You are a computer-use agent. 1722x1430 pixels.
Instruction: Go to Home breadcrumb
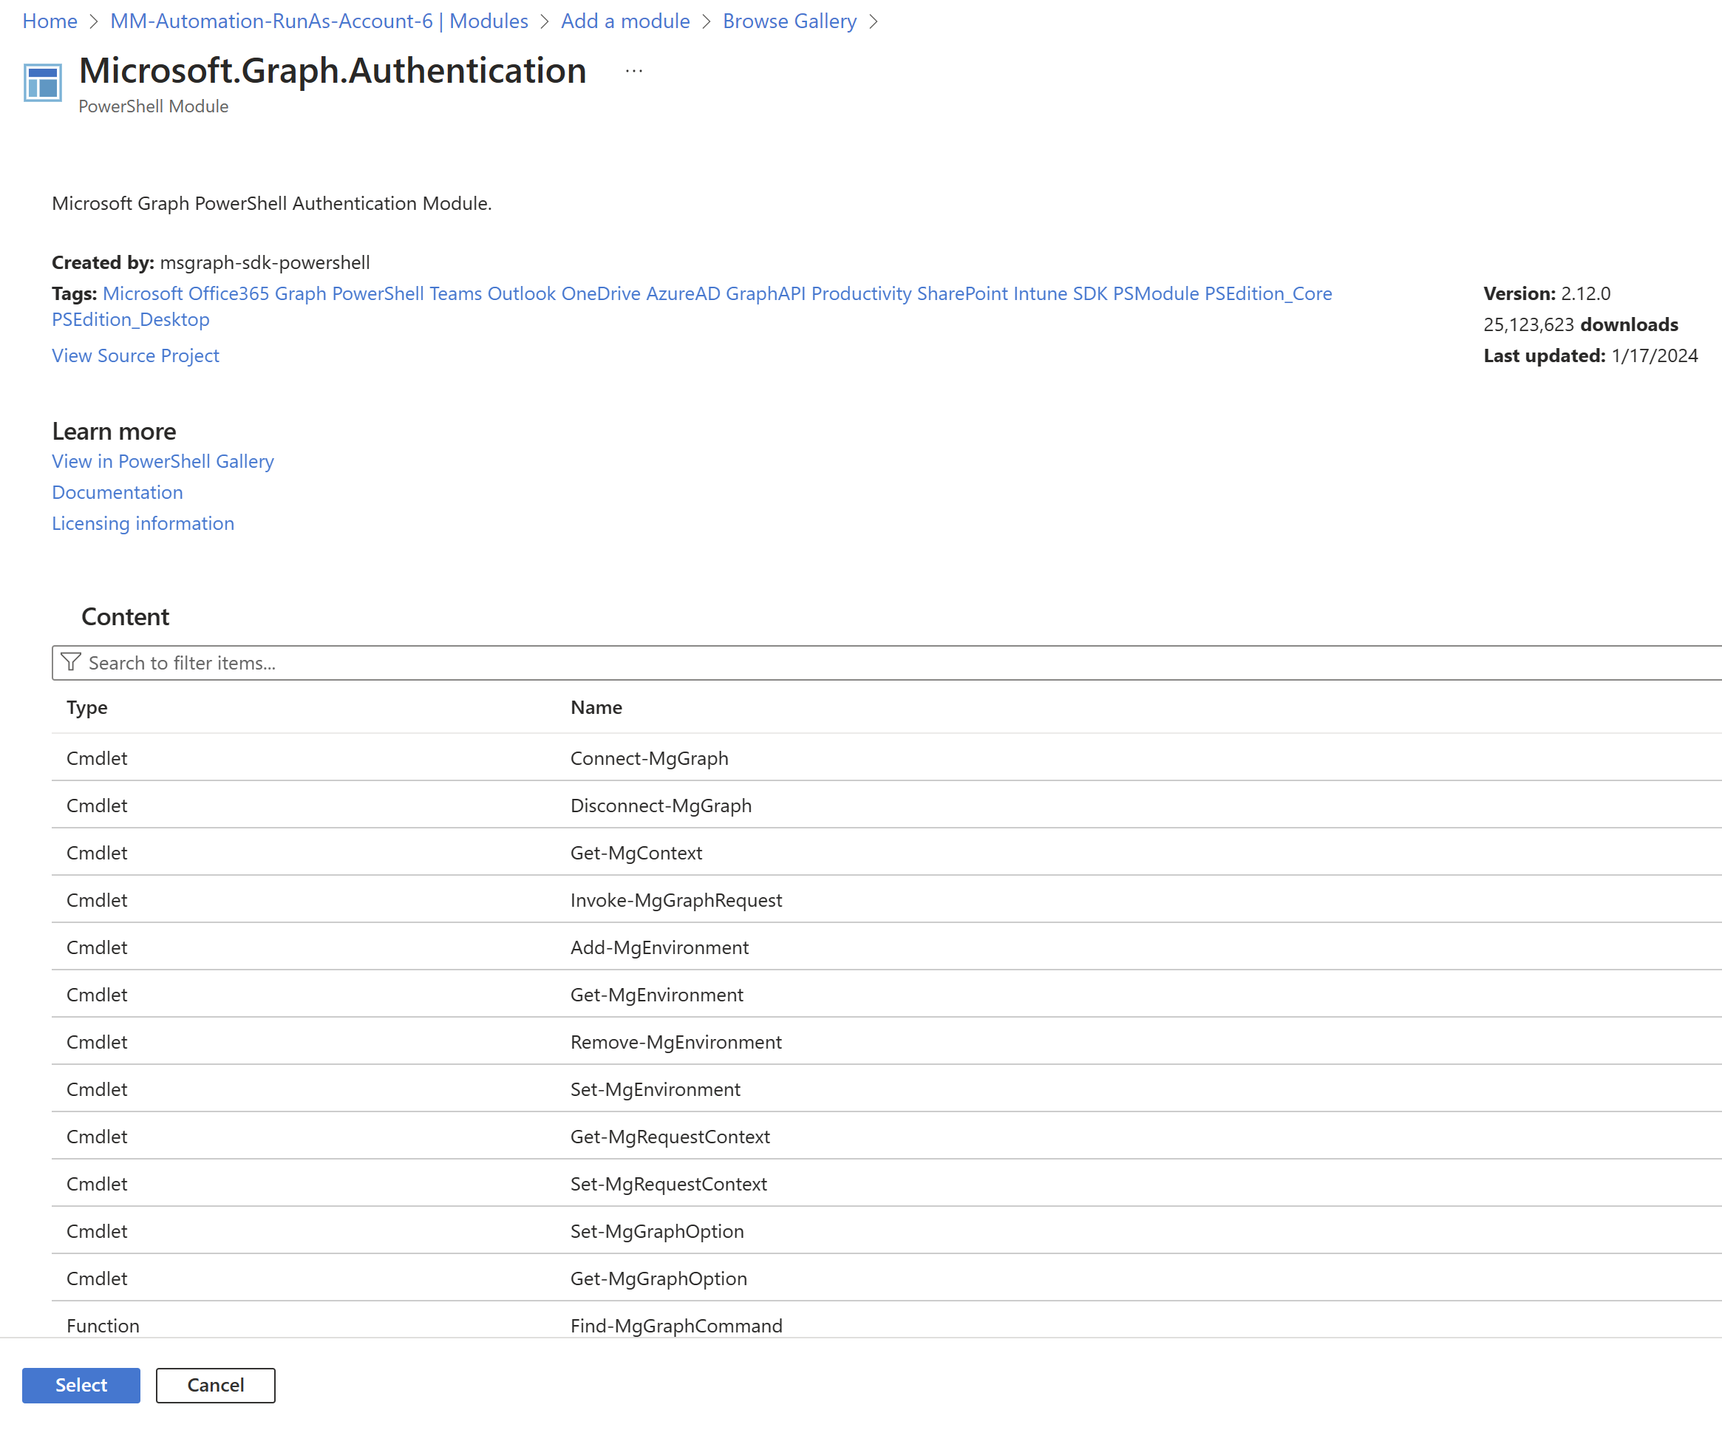(50, 21)
